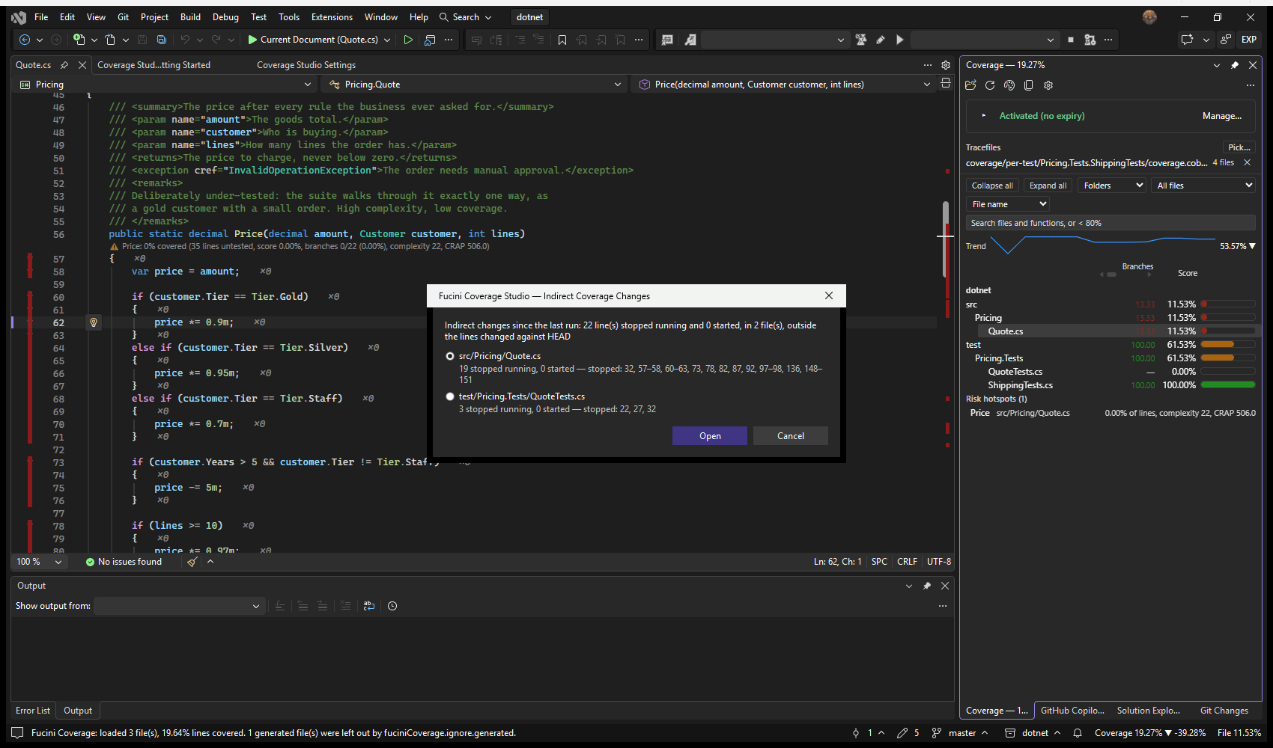Image resolution: width=1273 pixels, height=748 pixels.
Task: Click Cancel in Indirect Coverage Changes dialog
Action: click(791, 436)
